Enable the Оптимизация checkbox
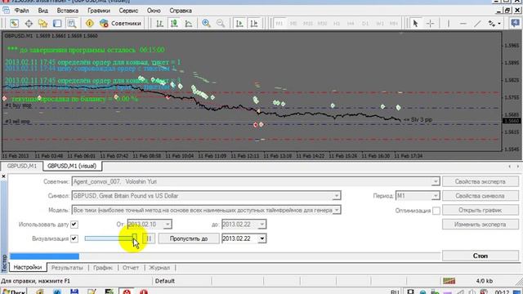Image resolution: width=523 pixels, height=294 pixels. pyautogui.click(x=436, y=211)
